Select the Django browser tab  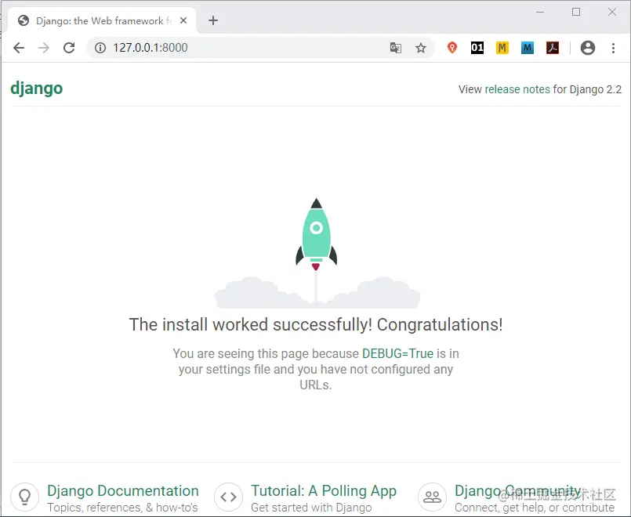(x=103, y=20)
